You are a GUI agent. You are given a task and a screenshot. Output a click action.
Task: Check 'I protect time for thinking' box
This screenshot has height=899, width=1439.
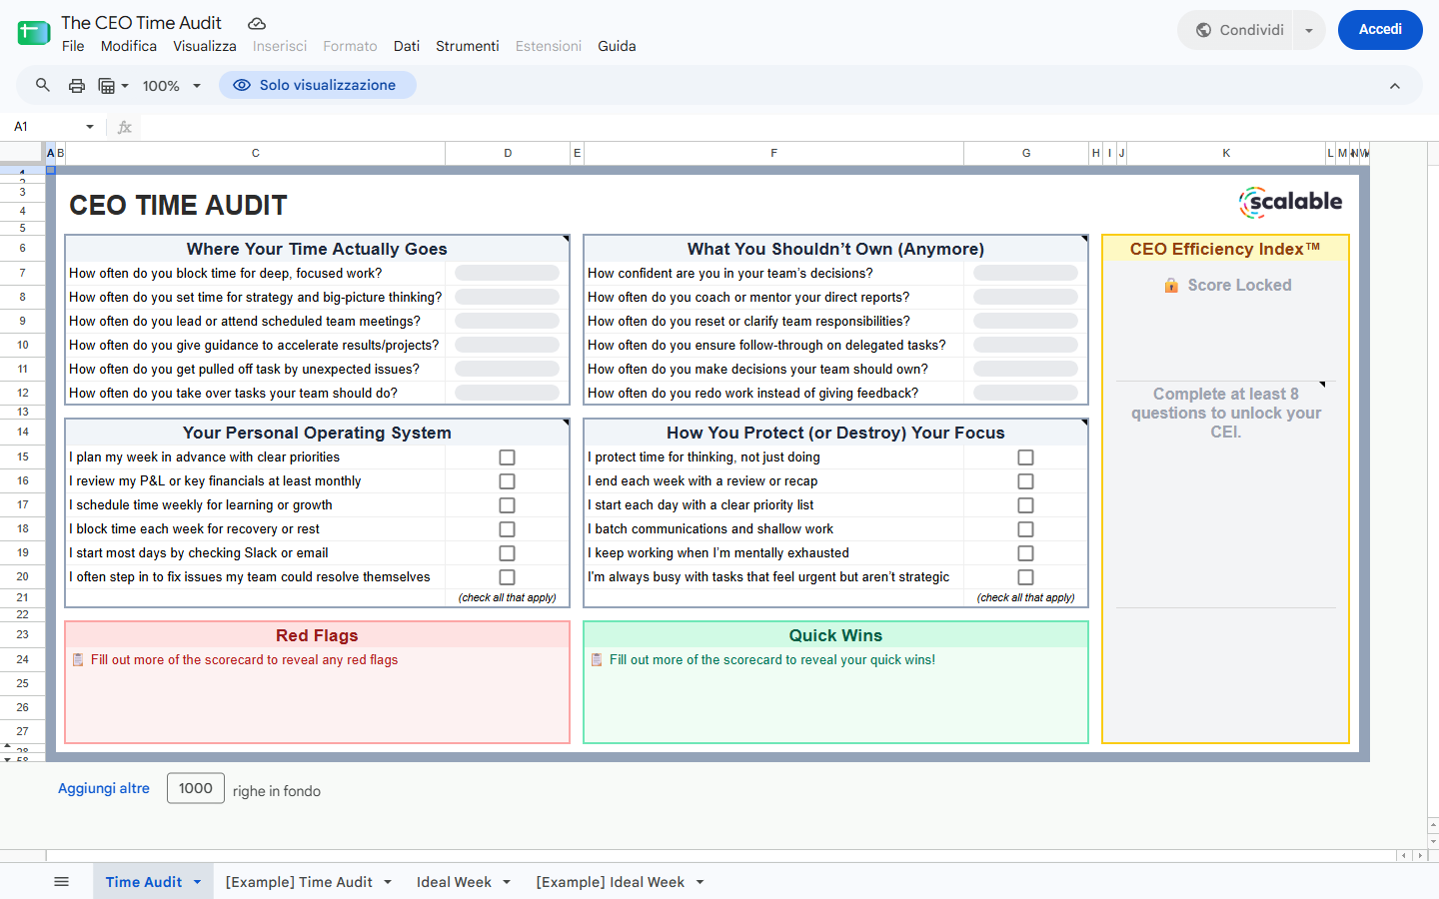1025,457
